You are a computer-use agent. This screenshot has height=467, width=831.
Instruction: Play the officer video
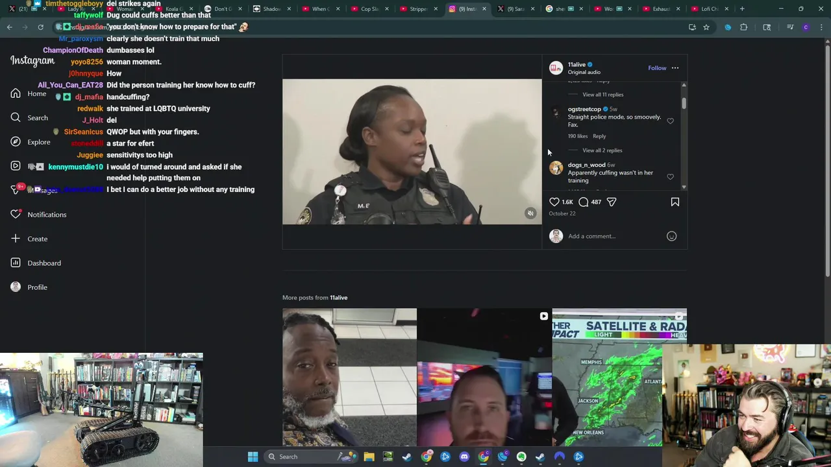point(412,152)
